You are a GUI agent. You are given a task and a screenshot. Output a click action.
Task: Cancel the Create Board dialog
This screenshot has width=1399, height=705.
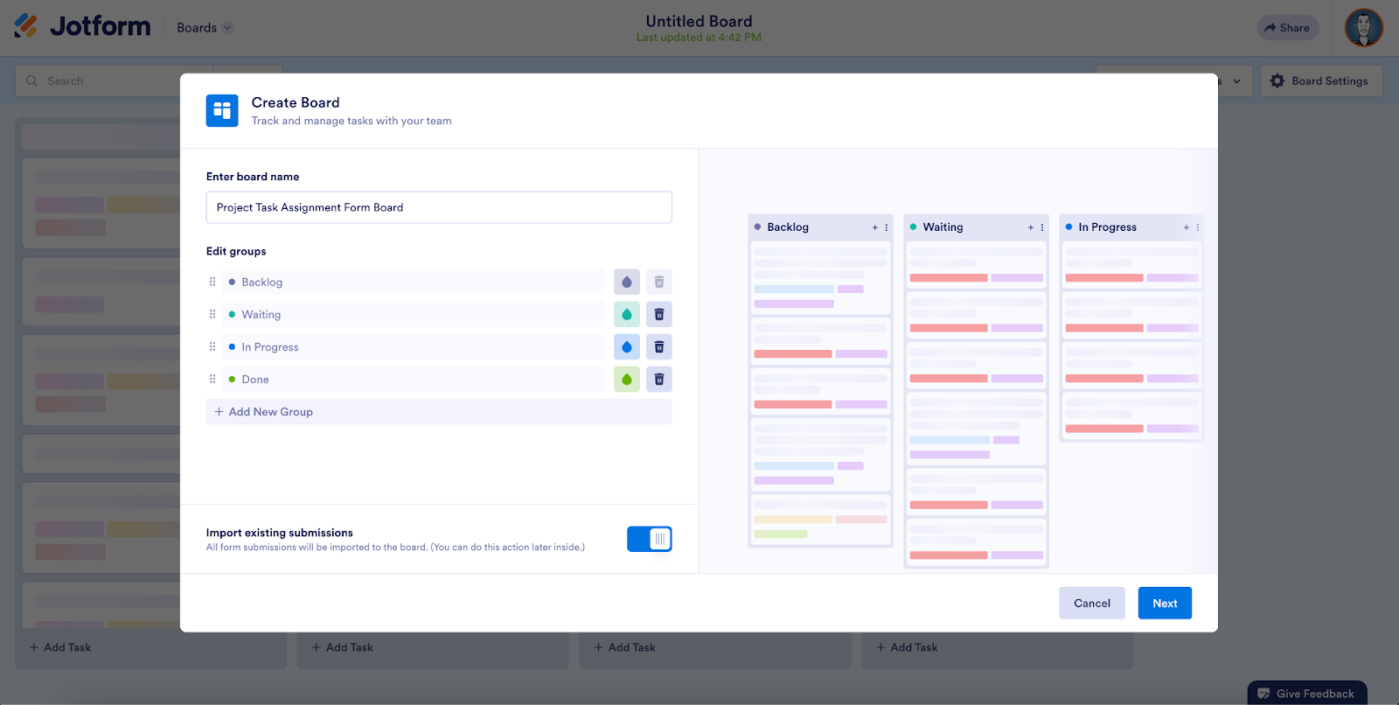pos(1091,604)
